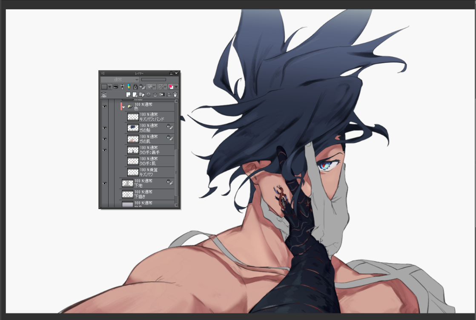Open the blending mode 通常 dropdown
The height and width of the screenshot is (320, 476).
(120, 79)
